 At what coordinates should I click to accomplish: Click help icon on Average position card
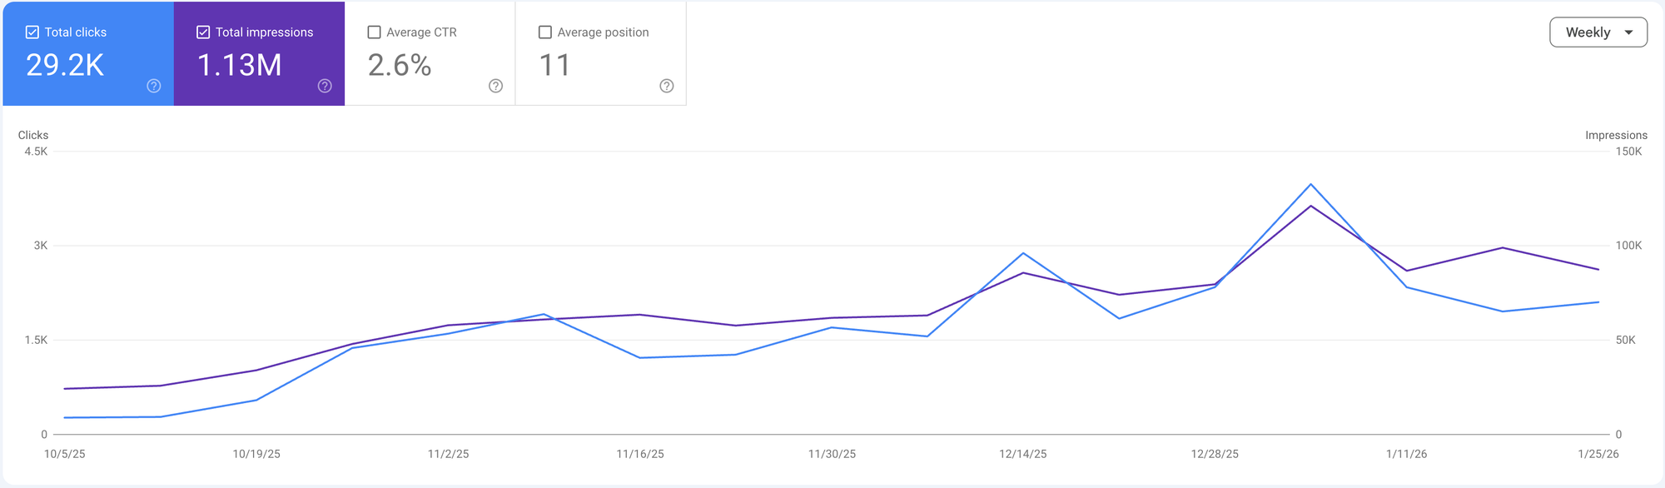tap(667, 86)
